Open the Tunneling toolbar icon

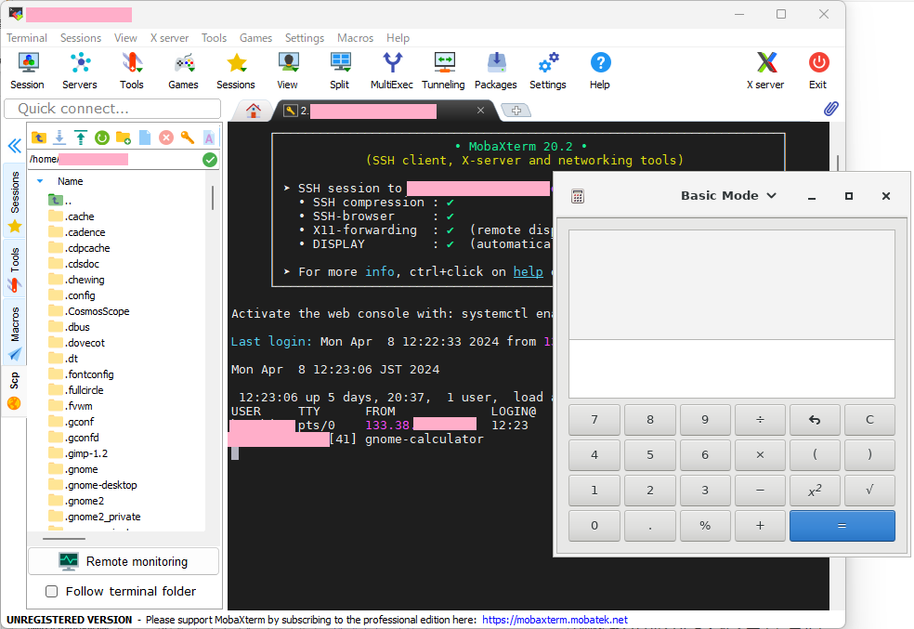tap(444, 71)
